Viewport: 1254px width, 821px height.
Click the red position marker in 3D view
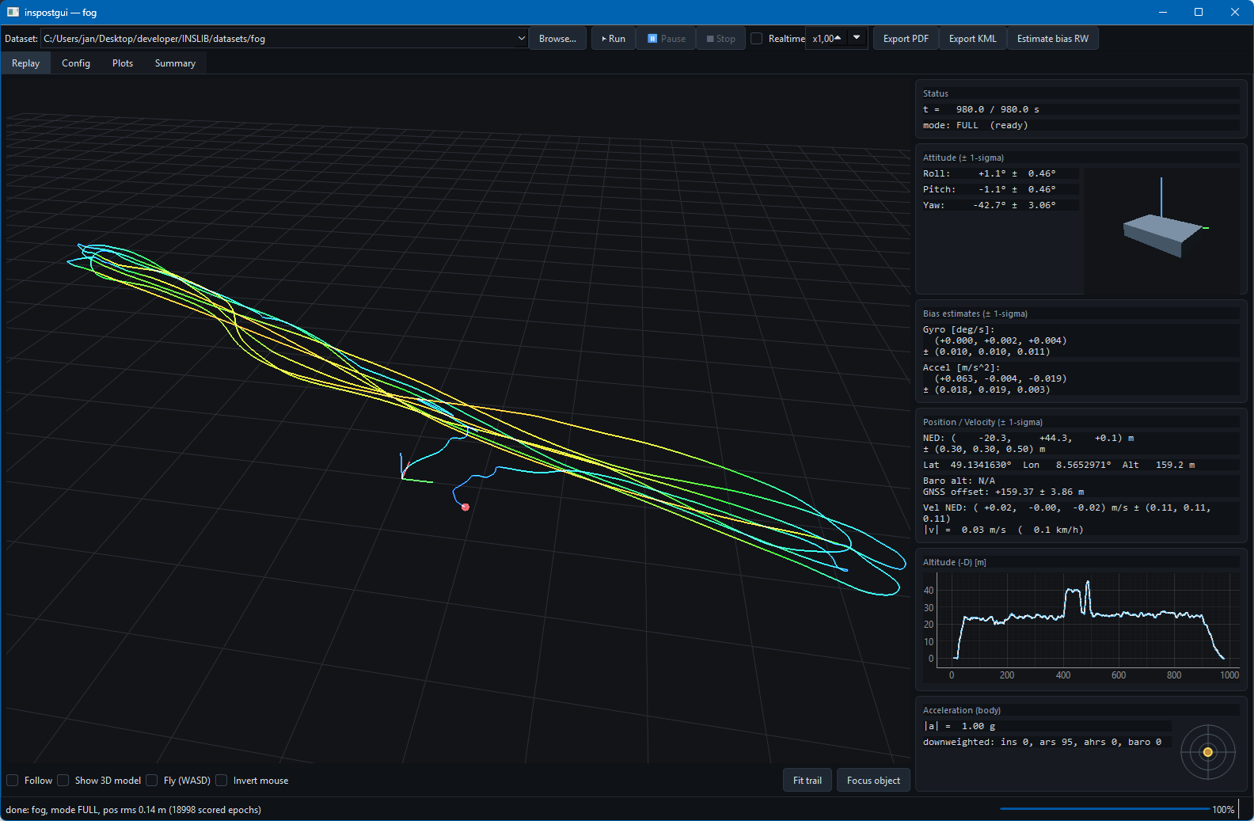(465, 507)
